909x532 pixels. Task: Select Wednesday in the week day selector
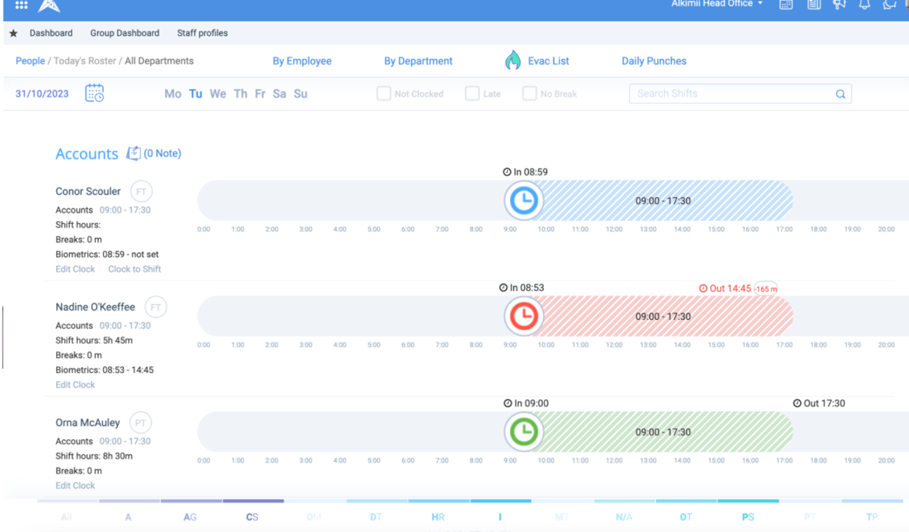click(x=218, y=94)
